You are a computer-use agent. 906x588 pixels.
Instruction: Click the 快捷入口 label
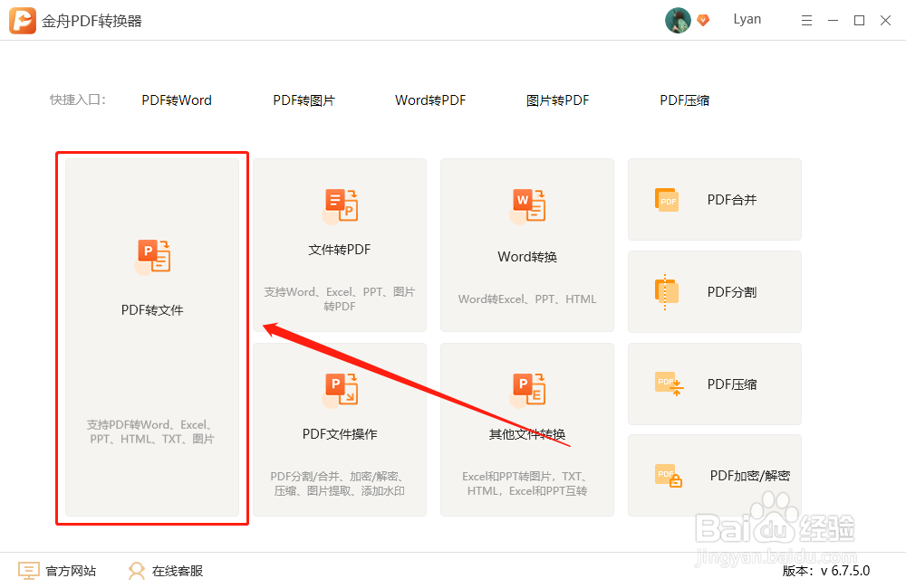(77, 100)
